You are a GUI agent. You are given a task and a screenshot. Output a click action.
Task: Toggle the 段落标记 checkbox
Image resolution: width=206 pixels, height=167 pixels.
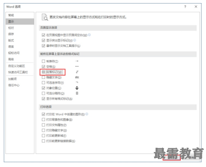(x=43, y=72)
